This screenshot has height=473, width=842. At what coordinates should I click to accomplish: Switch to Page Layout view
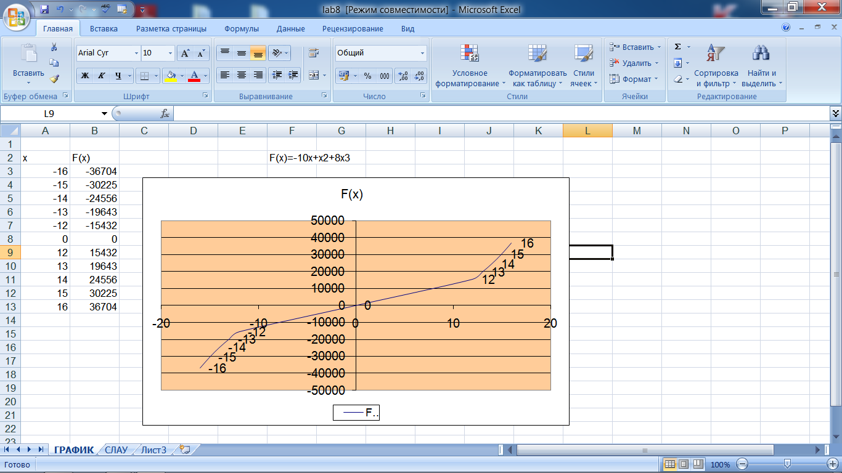pos(683,464)
